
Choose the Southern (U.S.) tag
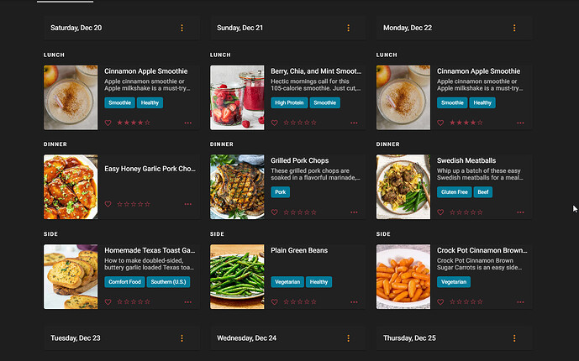tap(169, 282)
